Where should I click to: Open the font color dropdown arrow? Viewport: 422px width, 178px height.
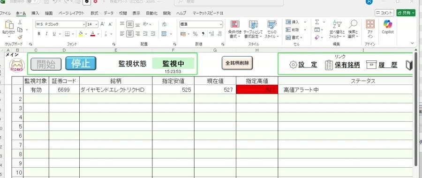tap(98, 34)
